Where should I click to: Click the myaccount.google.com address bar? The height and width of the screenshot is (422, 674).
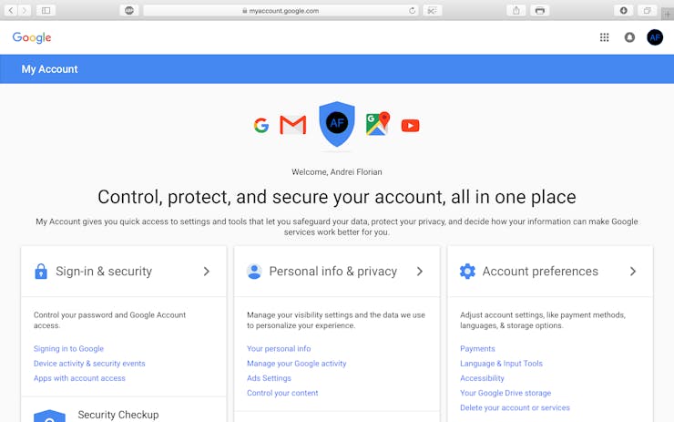(281, 10)
